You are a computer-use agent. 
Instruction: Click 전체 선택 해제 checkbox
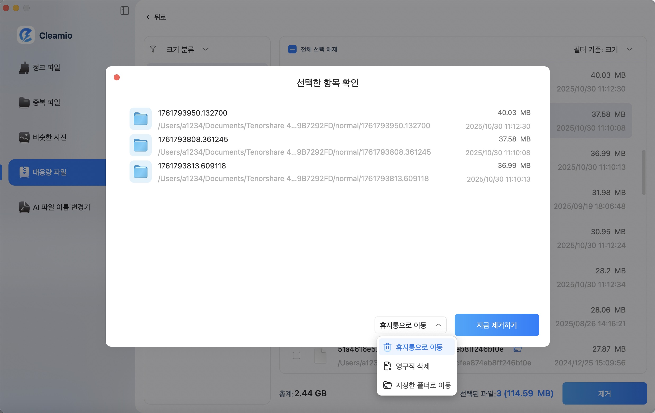pyautogui.click(x=292, y=49)
